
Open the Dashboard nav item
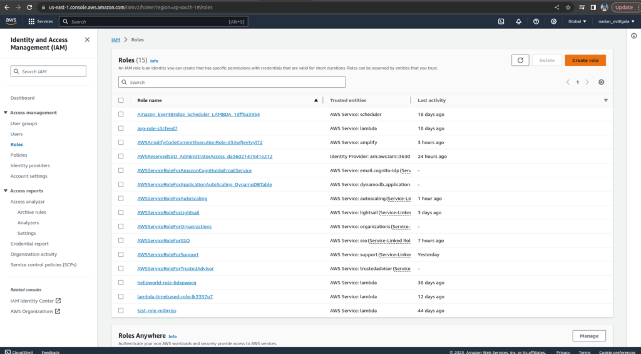(x=23, y=98)
